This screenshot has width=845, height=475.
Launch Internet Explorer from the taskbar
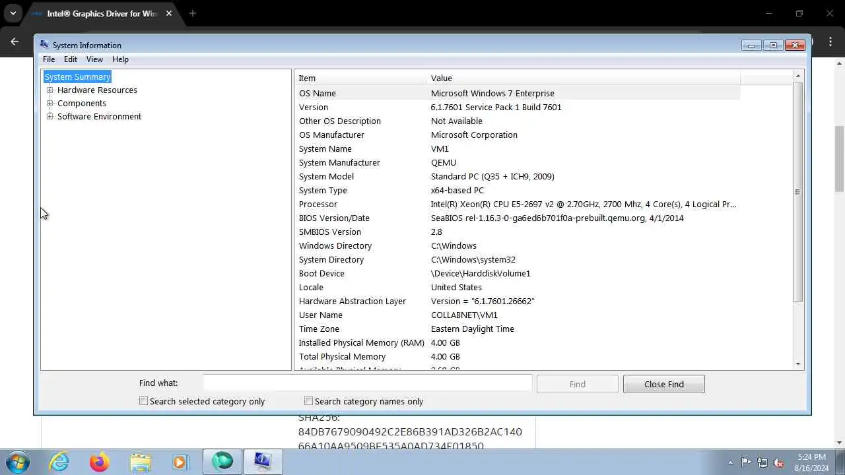pos(59,462)
